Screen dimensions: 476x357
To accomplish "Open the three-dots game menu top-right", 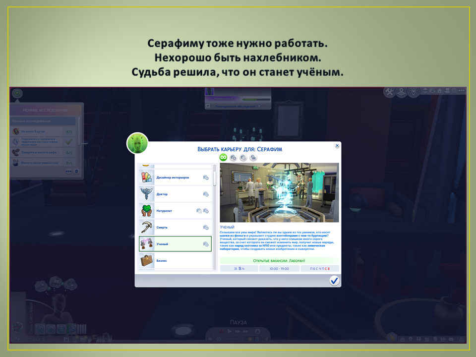I will [x=462, y=90].
